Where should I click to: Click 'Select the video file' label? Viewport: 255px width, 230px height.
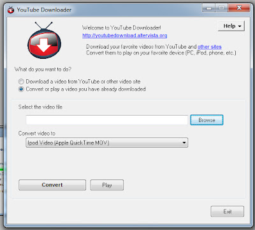coord(40,107)
